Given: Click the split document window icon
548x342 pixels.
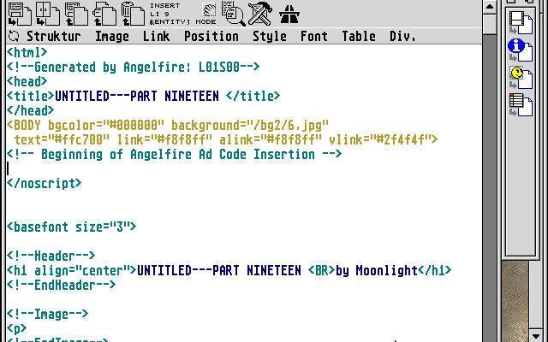Looking at the screenshot, I should click(46, 14).
